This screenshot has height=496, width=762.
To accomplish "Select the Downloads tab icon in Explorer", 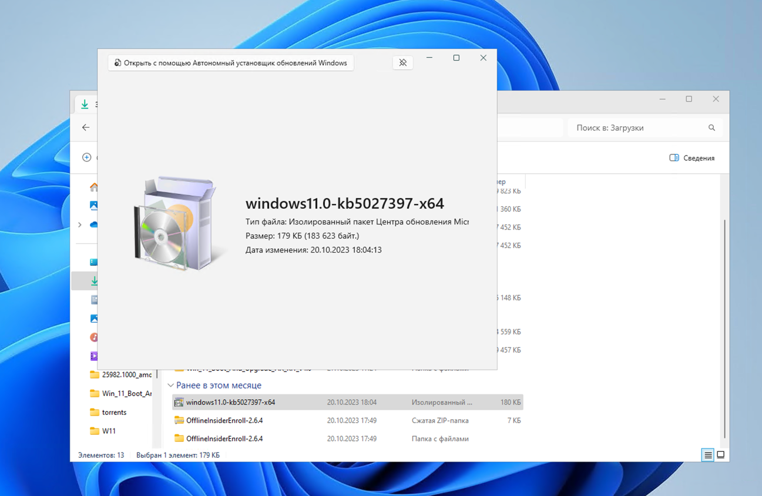I will coord(85,104).
